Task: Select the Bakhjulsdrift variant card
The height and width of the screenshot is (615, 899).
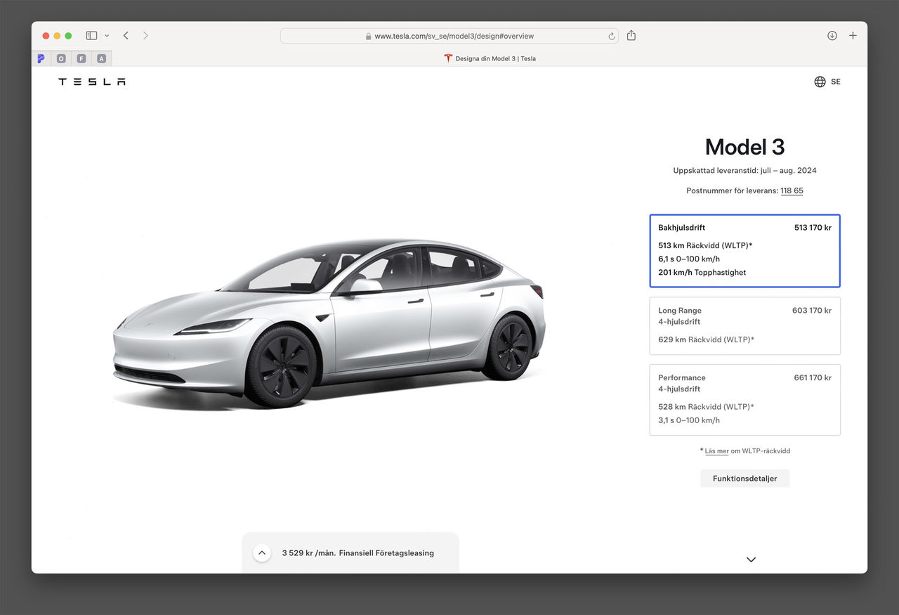Action: (744, 250)
